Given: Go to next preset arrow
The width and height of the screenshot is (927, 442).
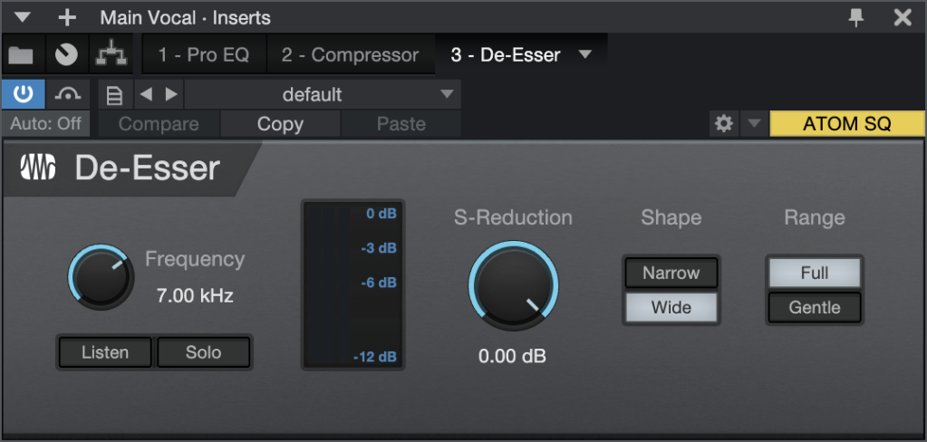Looking at the screenshot, I should pyautogui.click(x=170, y=94).
